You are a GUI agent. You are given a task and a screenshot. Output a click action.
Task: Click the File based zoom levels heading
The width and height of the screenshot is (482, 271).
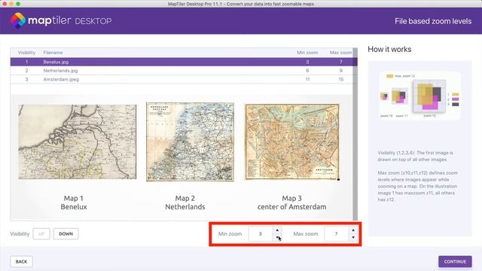tap(433, 21)
